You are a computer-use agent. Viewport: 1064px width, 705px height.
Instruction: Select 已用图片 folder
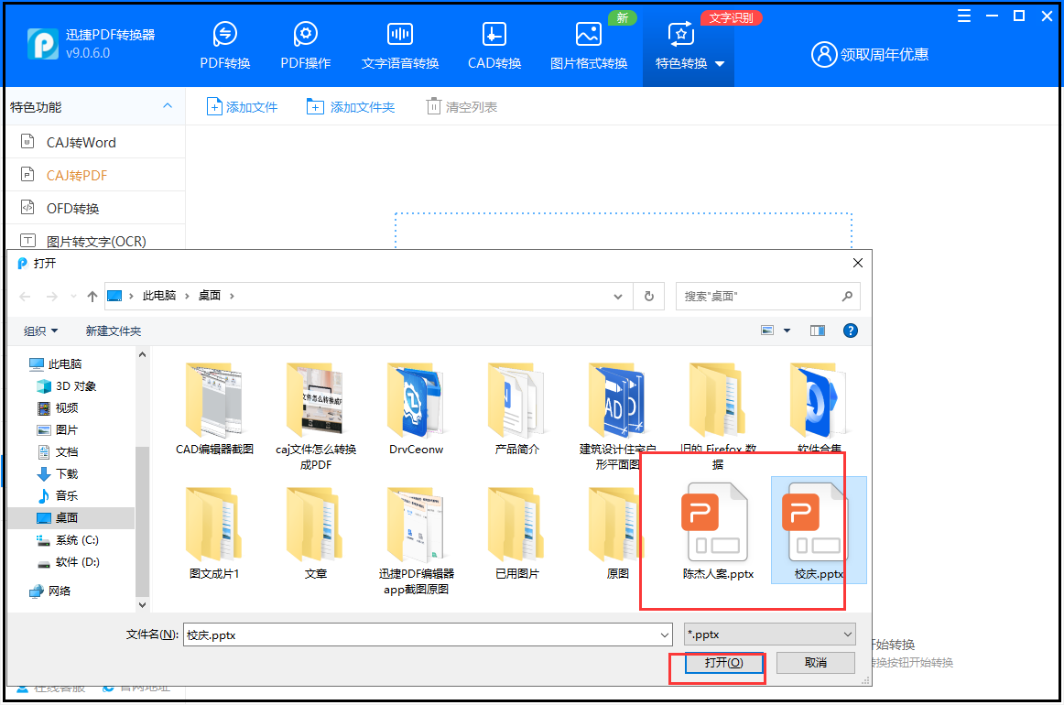coord(517,534)
